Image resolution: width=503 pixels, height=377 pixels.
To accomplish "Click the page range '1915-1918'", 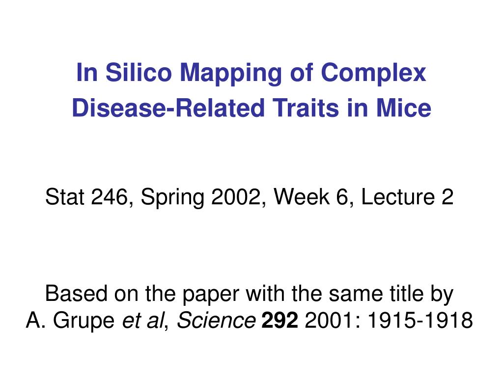I will [x=420, y=320].
